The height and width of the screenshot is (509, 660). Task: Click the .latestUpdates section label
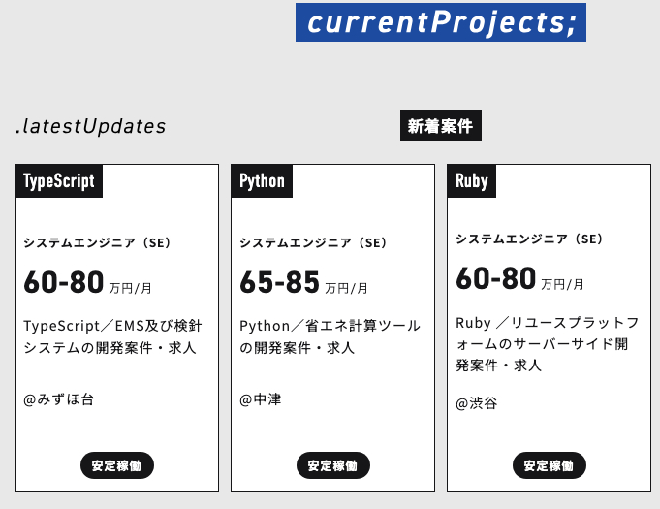(91, 126)
